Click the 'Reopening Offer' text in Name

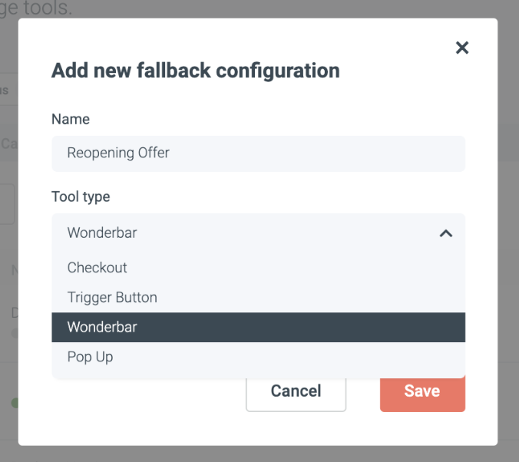[118, 153]
